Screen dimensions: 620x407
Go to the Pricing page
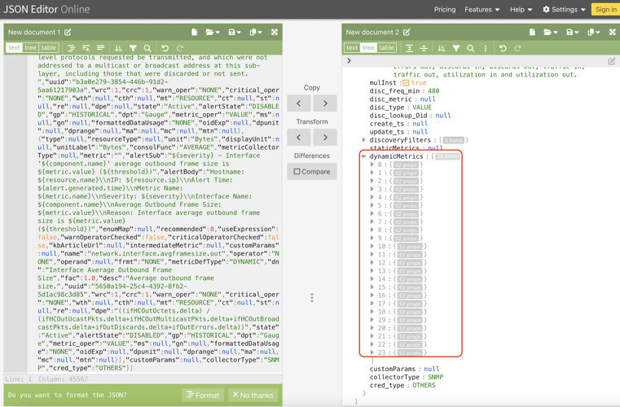click(445, 10)
